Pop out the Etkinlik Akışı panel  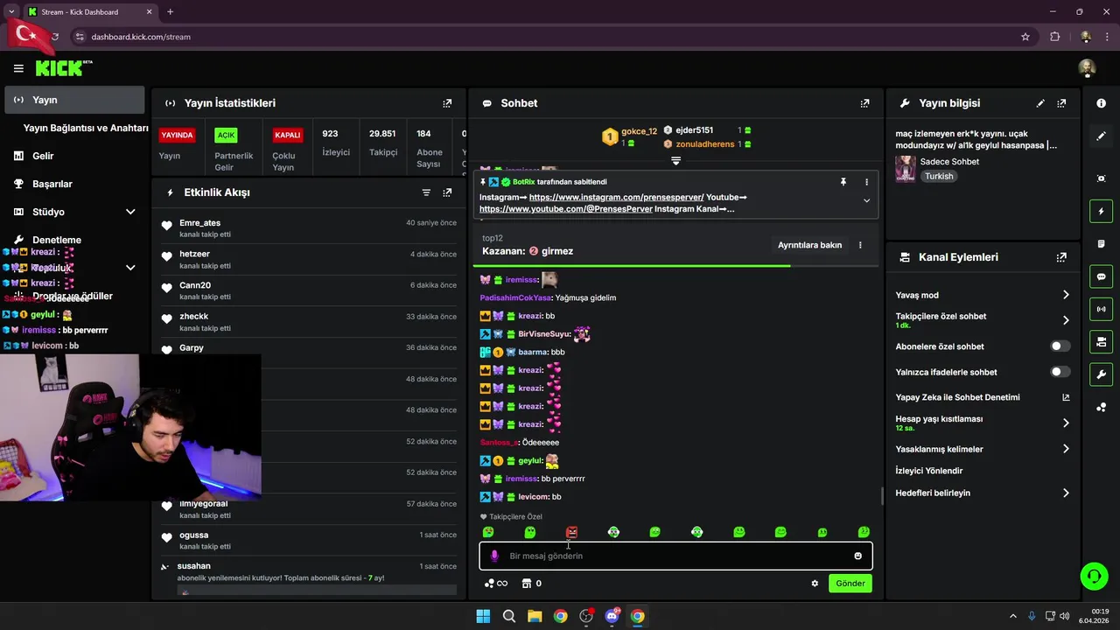point(447,192)
